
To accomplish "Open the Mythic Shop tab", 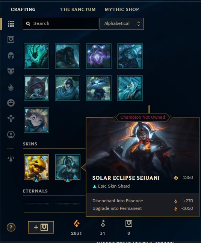I will [x=122, y=9].
